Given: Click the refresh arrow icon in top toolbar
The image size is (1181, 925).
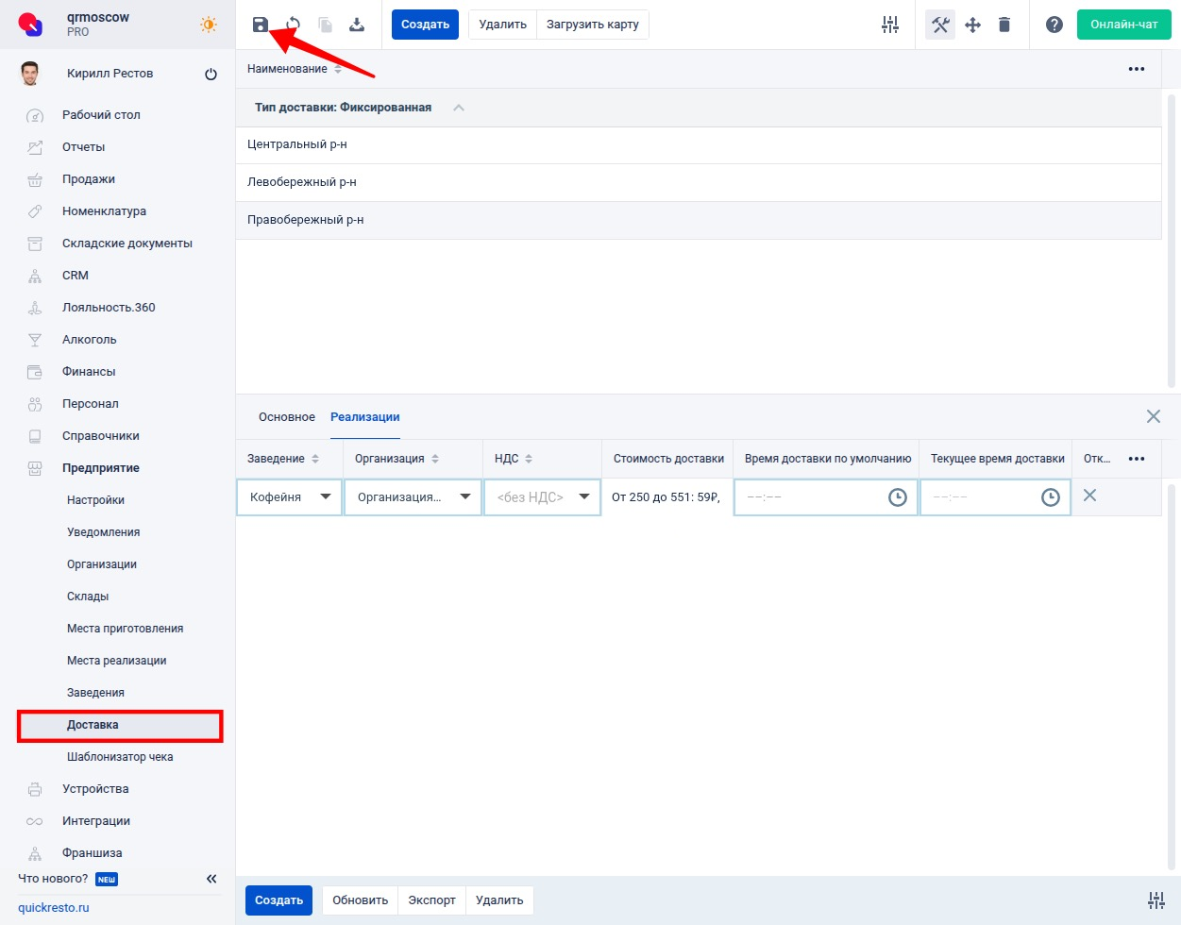Looking at the screenshot, I should [293, 25].
